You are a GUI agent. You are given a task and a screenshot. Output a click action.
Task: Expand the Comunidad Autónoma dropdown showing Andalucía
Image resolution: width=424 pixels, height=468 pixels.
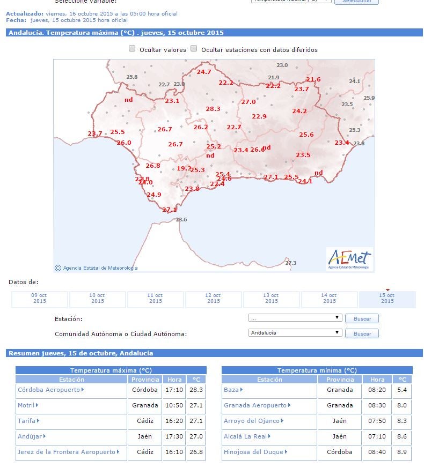coord(295,333)
